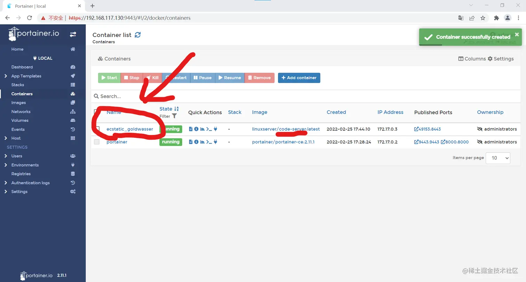Image resolution: width=526 pixels, height=282 pixels.
Task: Open the browser extensions puzzle icon
Action: [496, 18]
